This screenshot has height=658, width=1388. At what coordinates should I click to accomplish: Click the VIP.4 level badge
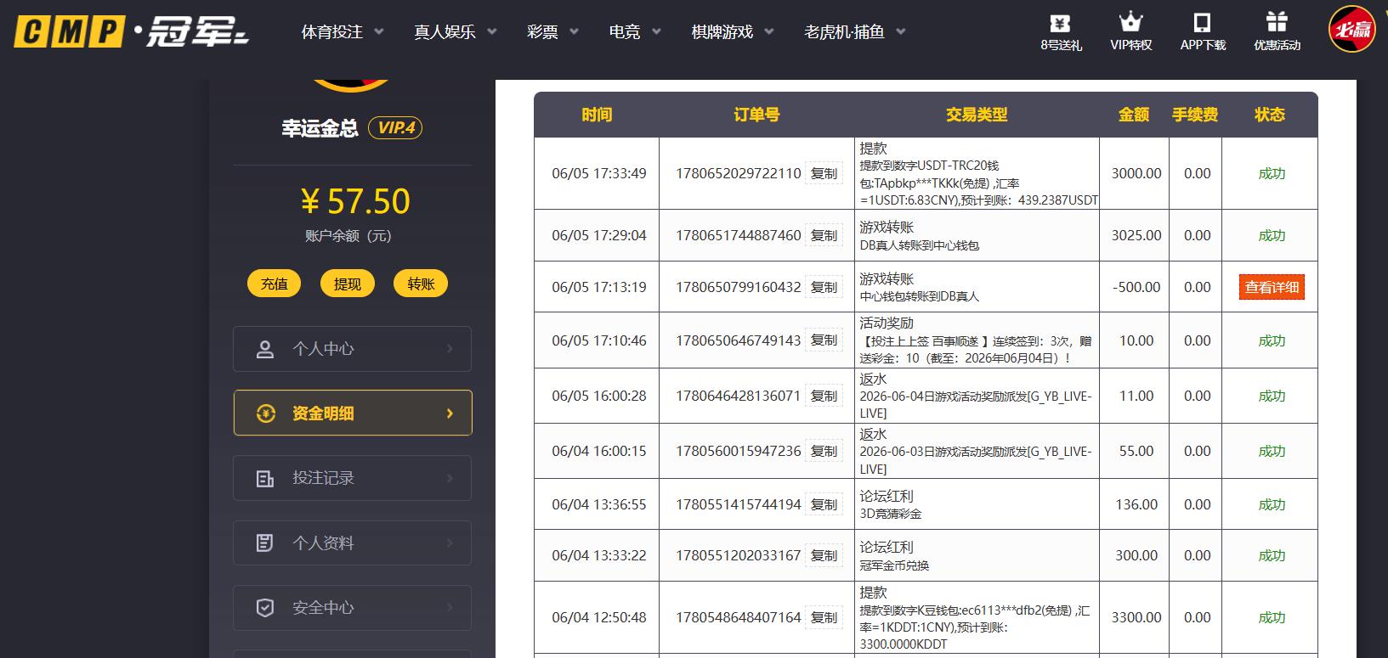pos(395,128)
